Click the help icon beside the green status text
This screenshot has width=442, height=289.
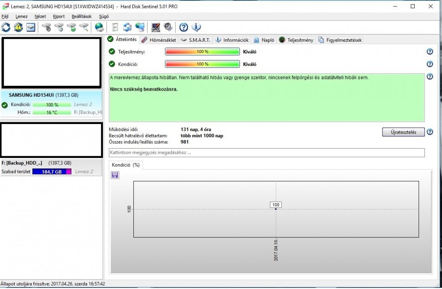coord(430,76)
